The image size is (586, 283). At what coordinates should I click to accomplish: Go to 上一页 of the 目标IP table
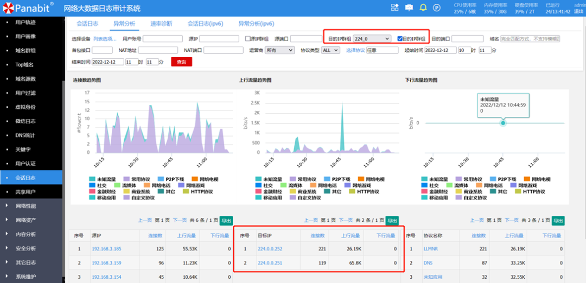click(311, 220)
